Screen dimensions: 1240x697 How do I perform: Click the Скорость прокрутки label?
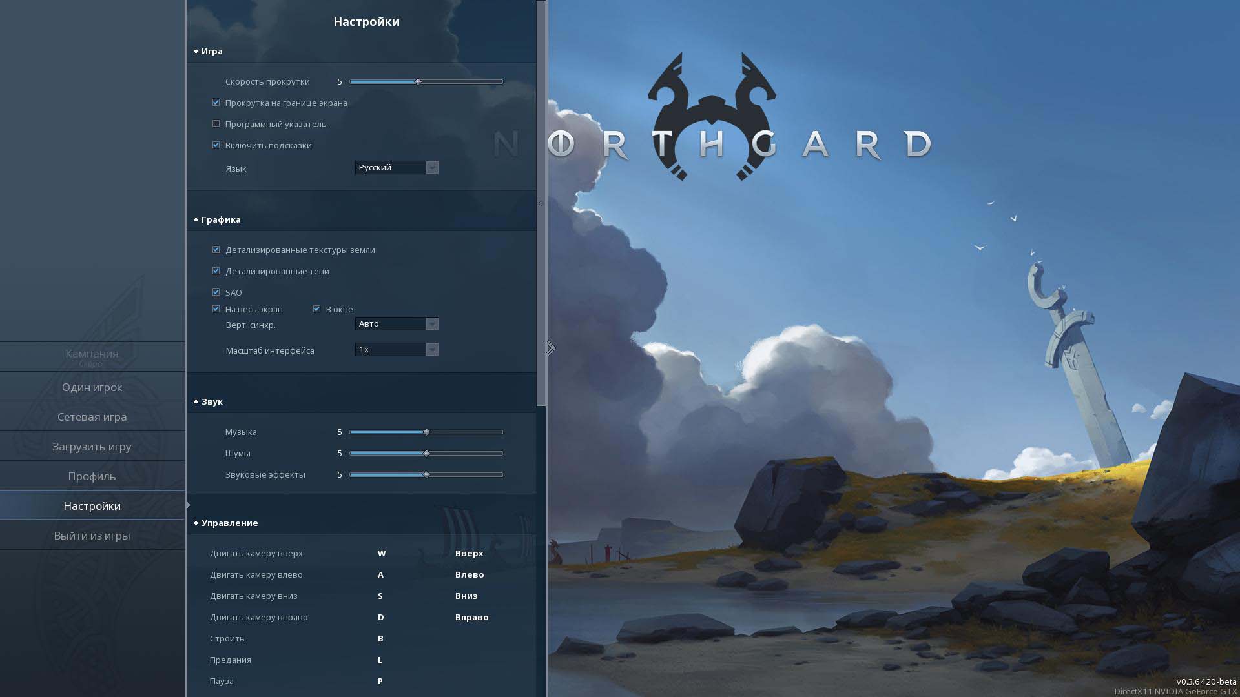point(267,82)
